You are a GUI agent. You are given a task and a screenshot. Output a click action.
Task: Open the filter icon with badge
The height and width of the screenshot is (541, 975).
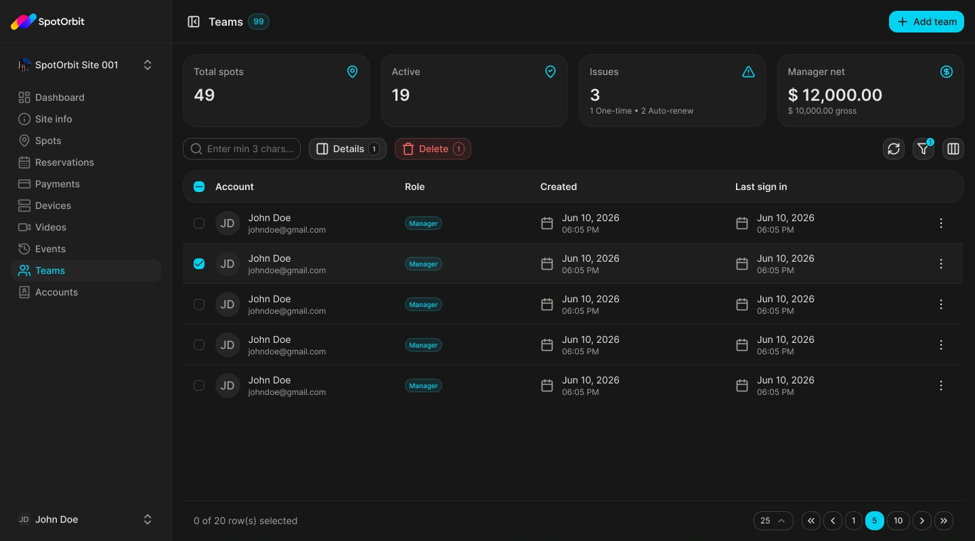tap(924, 149)
